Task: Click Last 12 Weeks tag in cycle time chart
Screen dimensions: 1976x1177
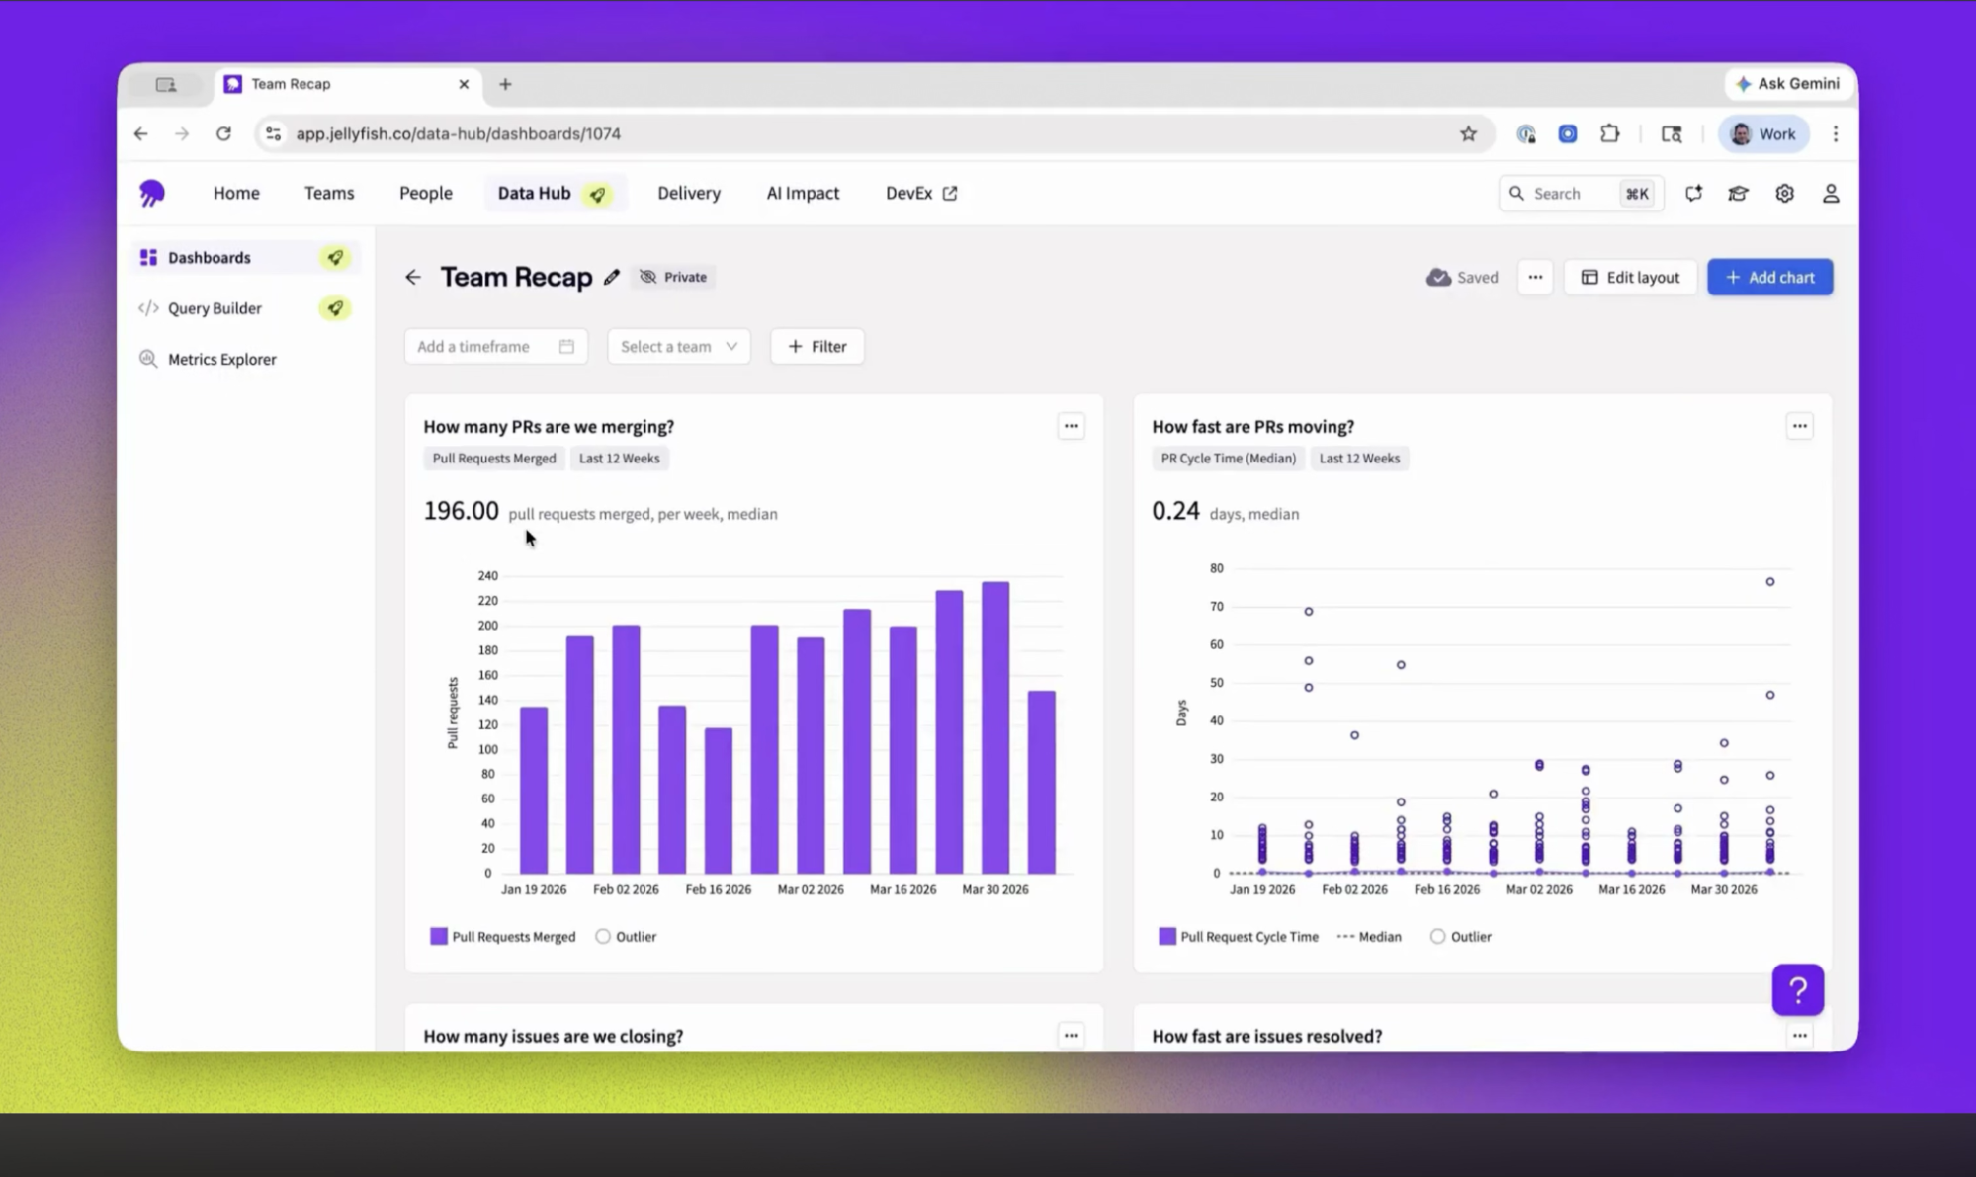Action: [x=1359, y=458]
